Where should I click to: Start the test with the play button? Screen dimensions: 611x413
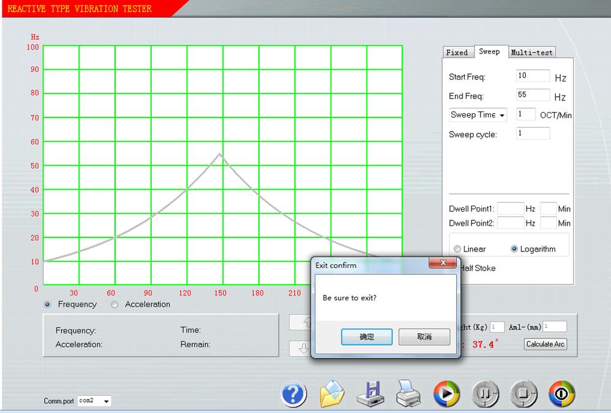click(446, 394)
